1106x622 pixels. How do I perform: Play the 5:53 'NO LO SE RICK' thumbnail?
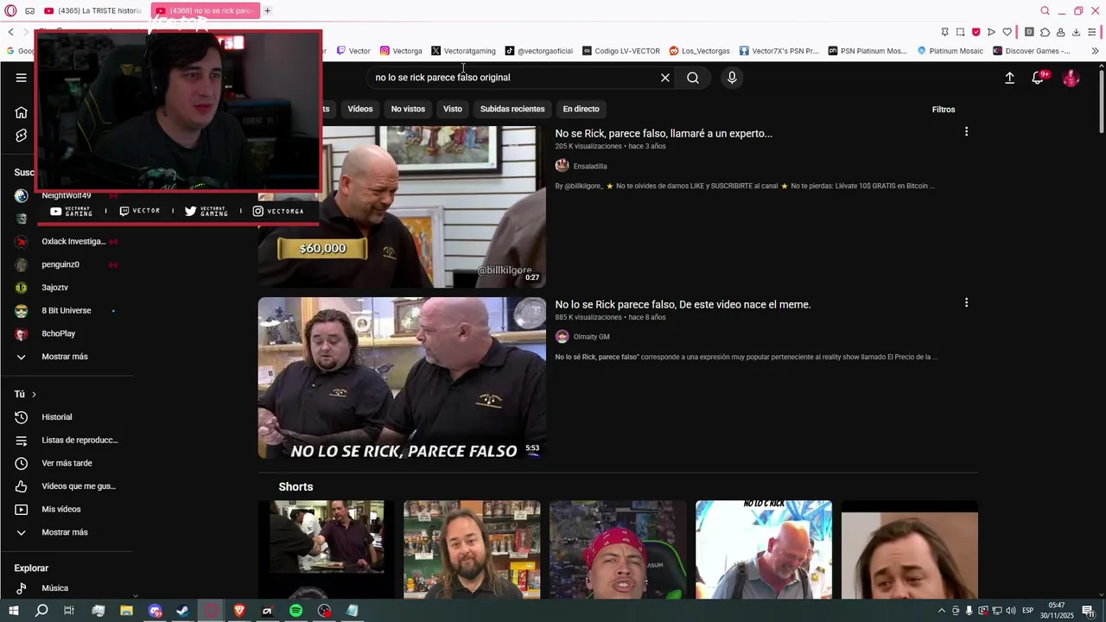[402, 378]
